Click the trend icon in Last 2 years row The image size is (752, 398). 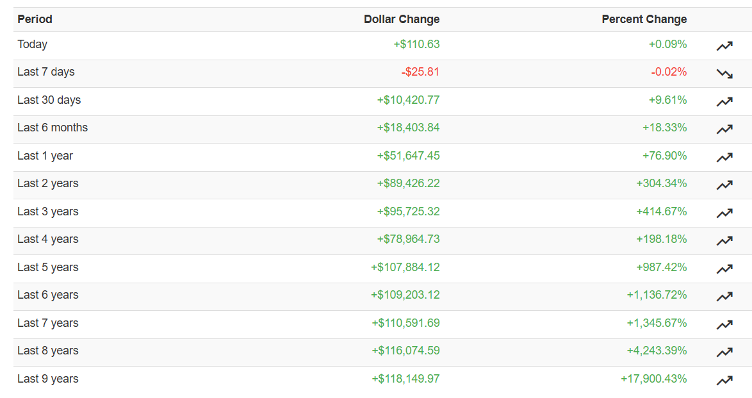pyautogui.click(x=724, y=185)
